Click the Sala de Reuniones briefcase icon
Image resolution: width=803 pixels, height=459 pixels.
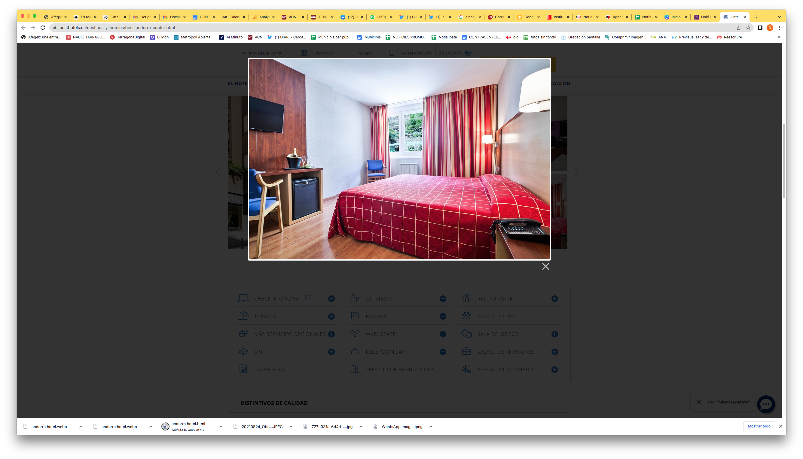coord(466,351)
